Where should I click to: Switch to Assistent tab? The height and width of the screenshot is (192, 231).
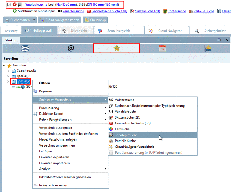tap(11, 31)
